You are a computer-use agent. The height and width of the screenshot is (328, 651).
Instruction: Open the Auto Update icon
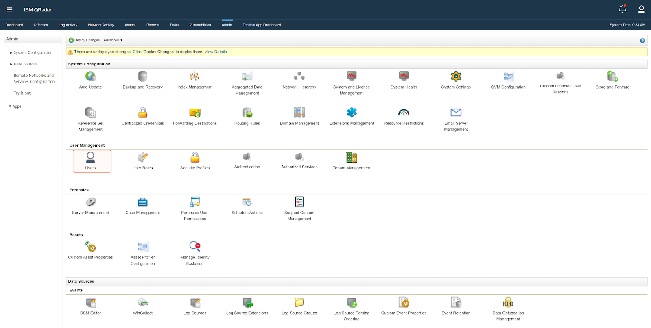coord(90,76)
